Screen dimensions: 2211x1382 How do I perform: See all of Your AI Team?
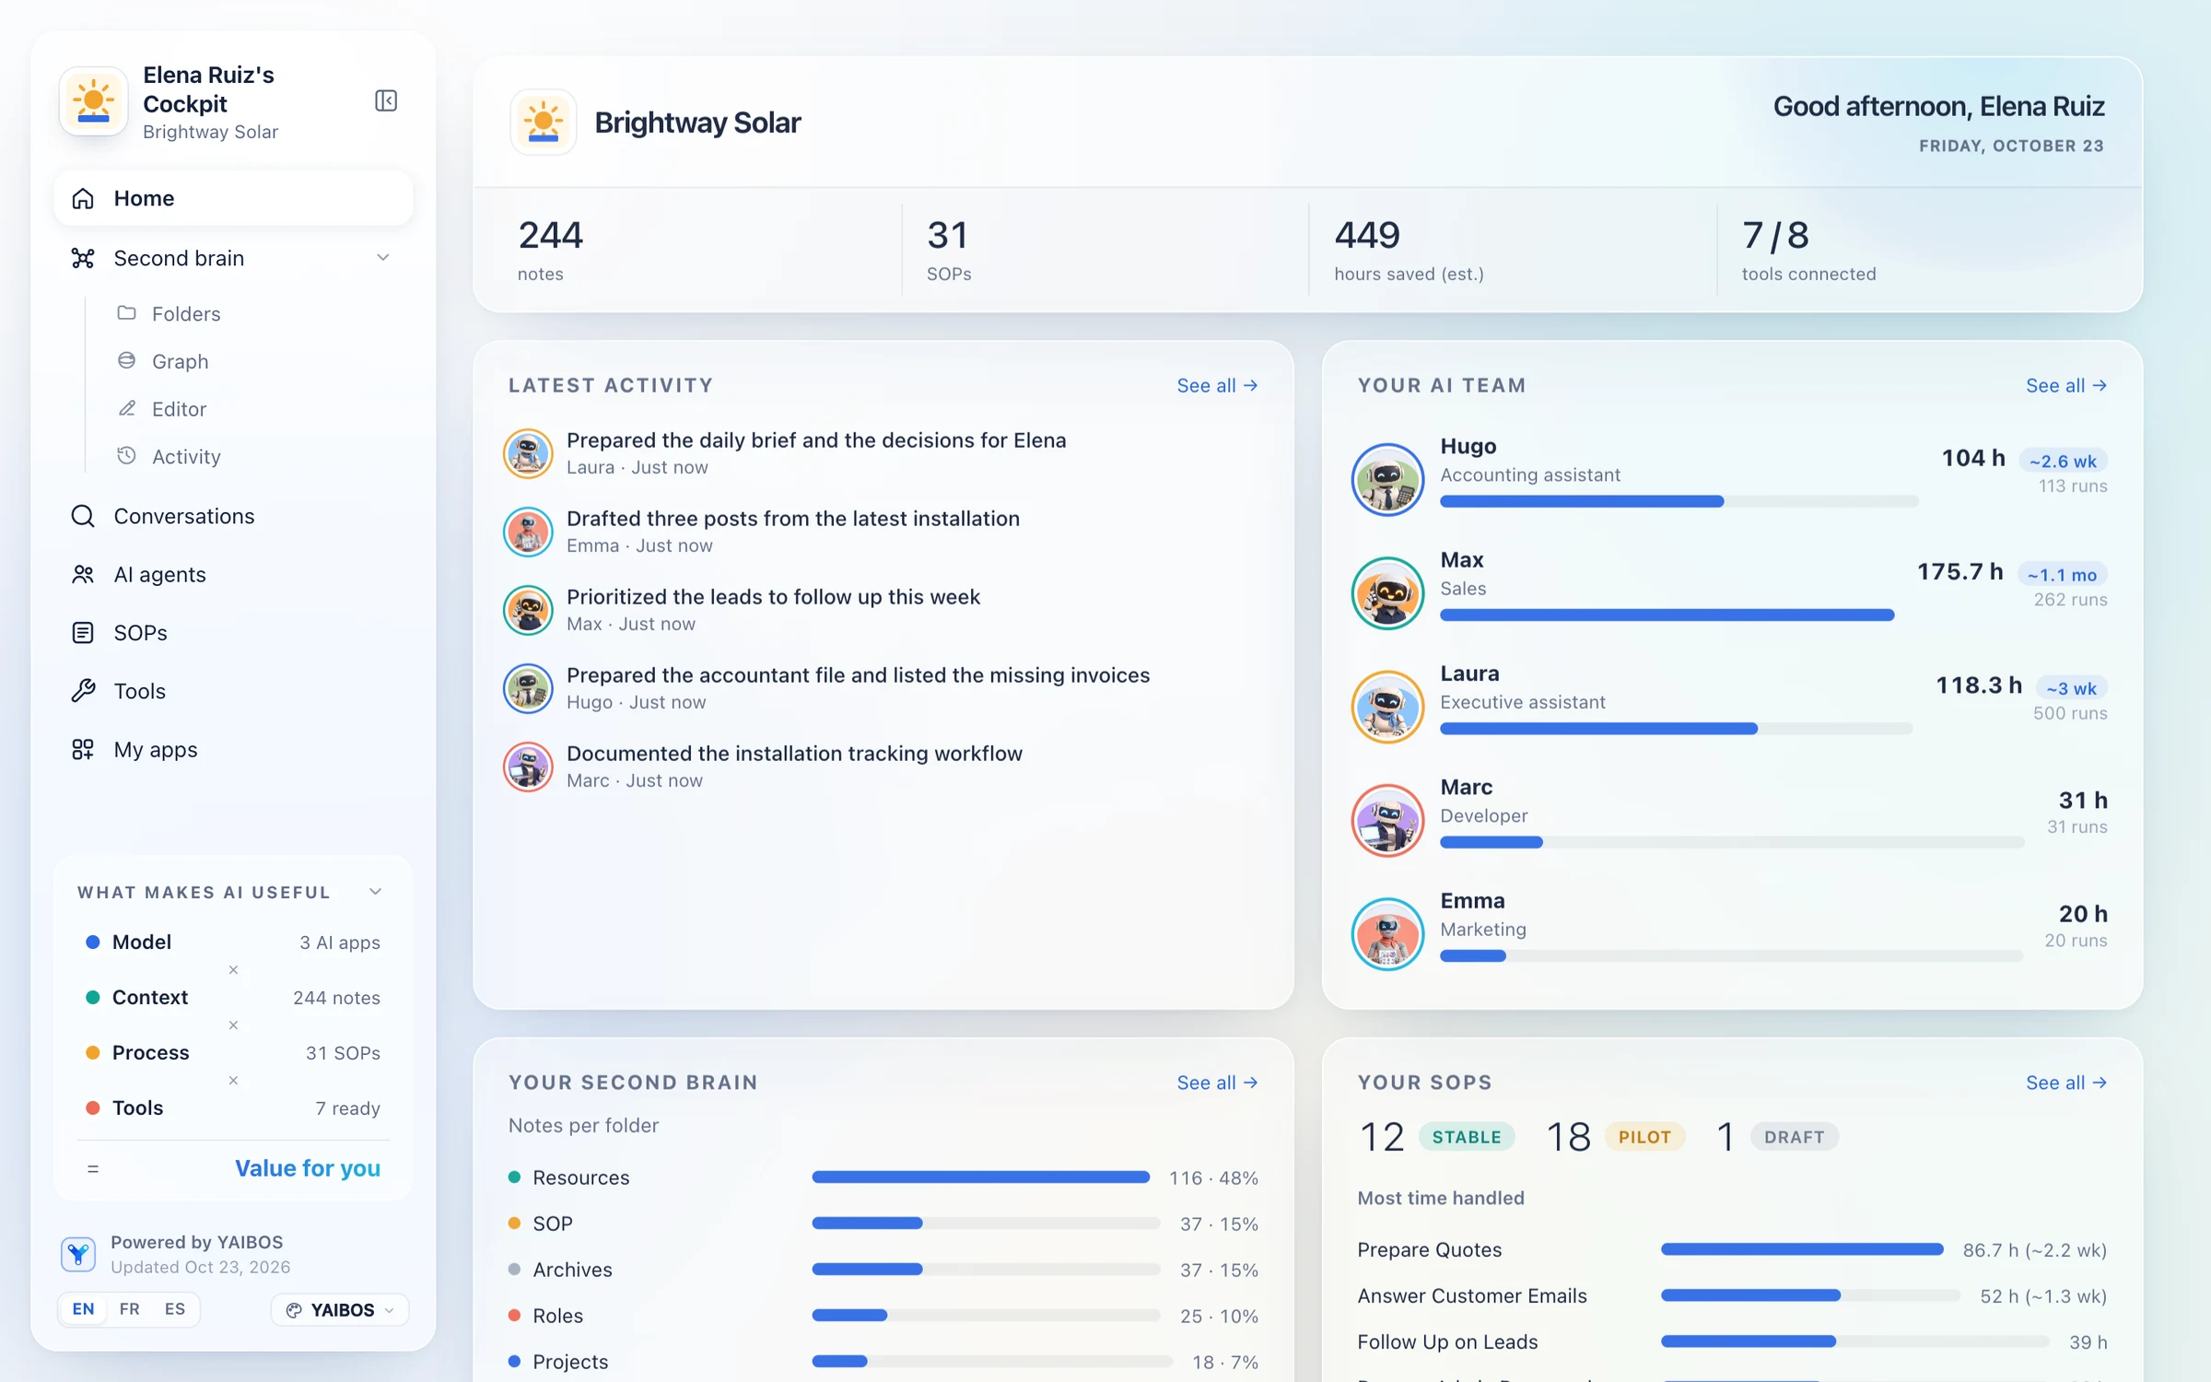pyautogui.click(x=2066, y=385)
